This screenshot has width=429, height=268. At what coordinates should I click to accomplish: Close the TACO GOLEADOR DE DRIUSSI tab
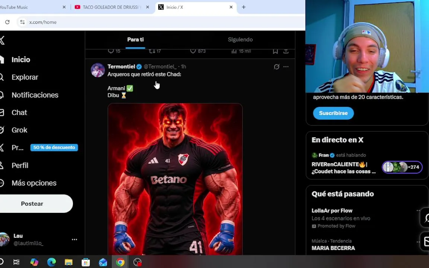(147, 7)
